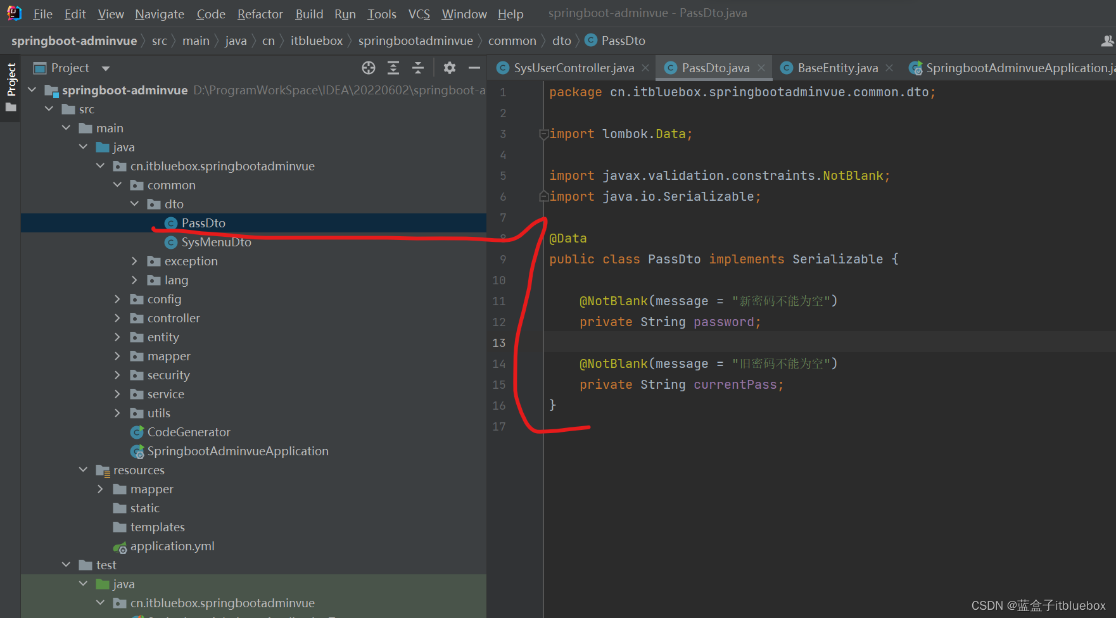This screenshot has width=1116, height=618.
Task: Click PassDto class name in code
Action: tap(674, 259)
